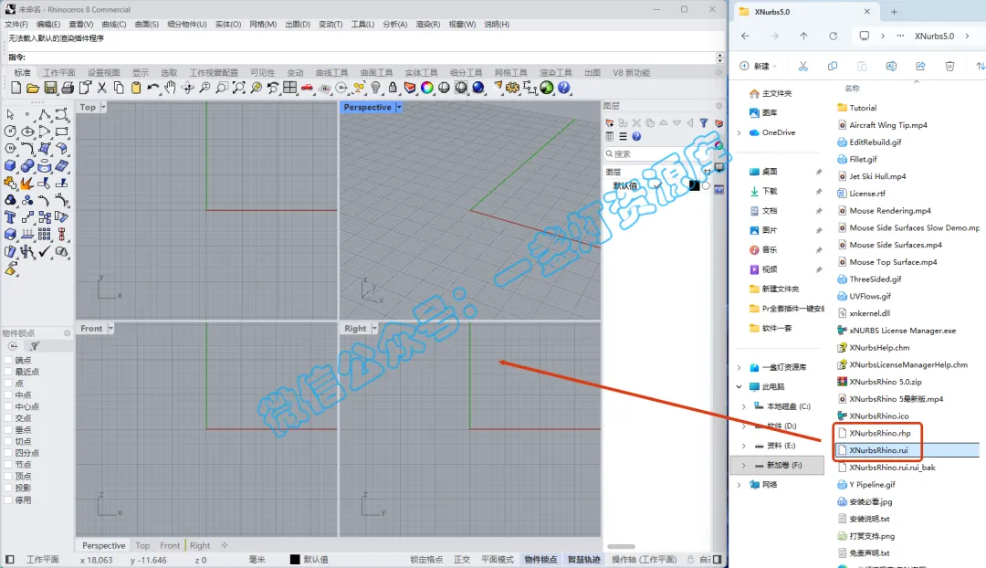Viewport: 986px width, 568px height.
Task: Click the Delete trash icon in File Explorer
Action: (x=949, y=66)
